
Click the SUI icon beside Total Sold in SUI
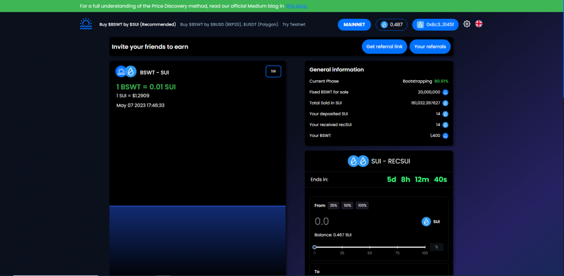pos(445,103)
